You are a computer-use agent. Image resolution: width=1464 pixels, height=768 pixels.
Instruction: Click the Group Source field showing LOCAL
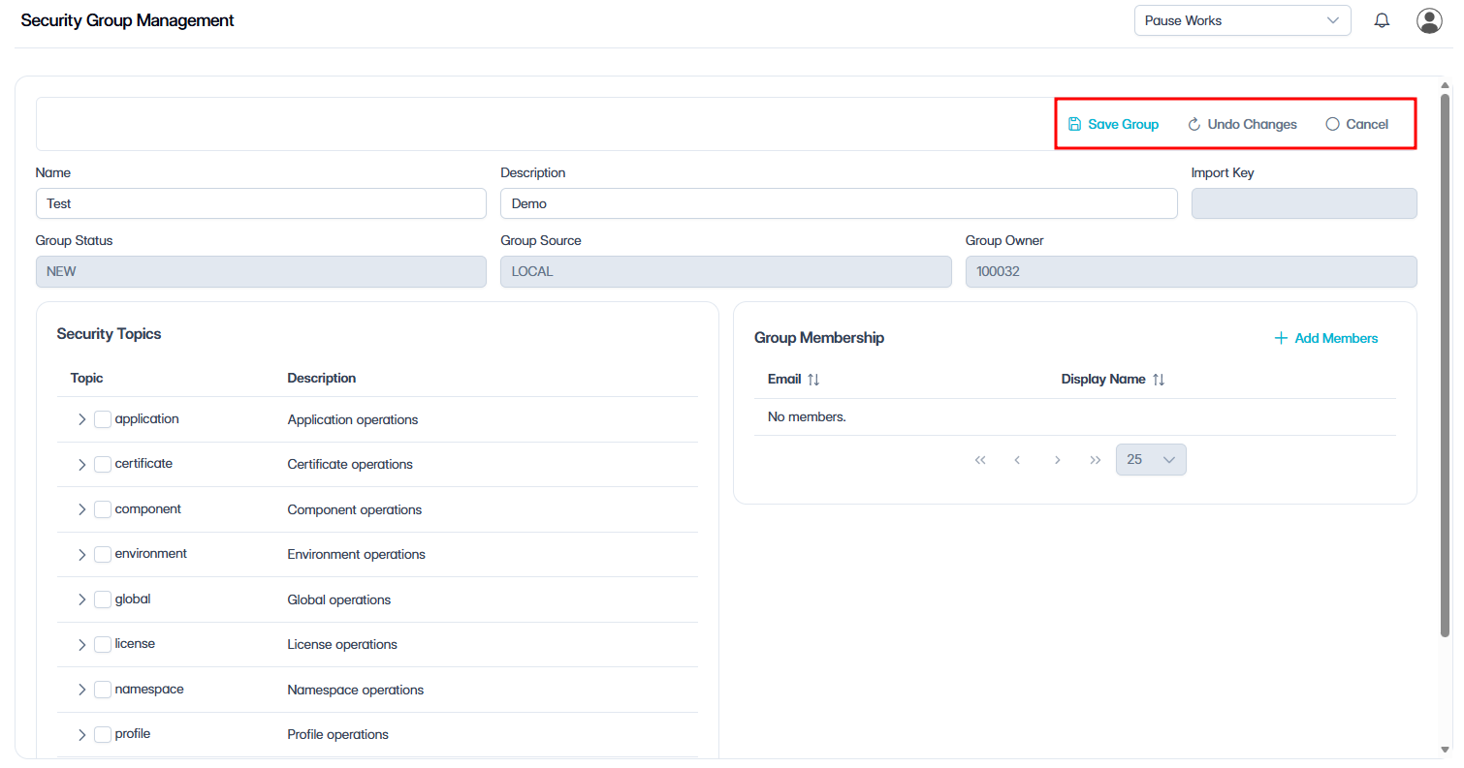tap(726, 271)
